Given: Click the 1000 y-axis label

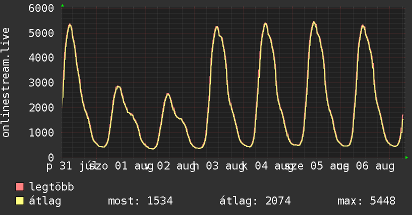Looking at the screenshot, I should 41,132.
